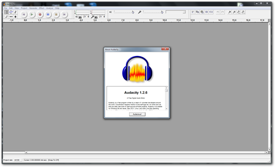275x167 pixels.
Task: Open the Effect menu
Action: (x=41, y=8)
